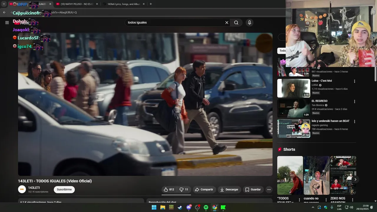Play the main video player

coord(145,104)
